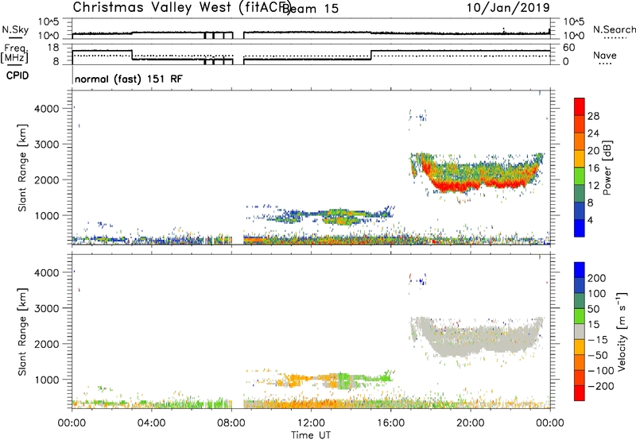The image size is (636, 440).
Task: Click the "08:00" time tick label
Action: coord(231,423)
